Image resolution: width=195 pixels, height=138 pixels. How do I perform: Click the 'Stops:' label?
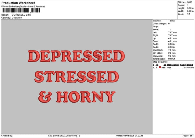click(156, 27)
